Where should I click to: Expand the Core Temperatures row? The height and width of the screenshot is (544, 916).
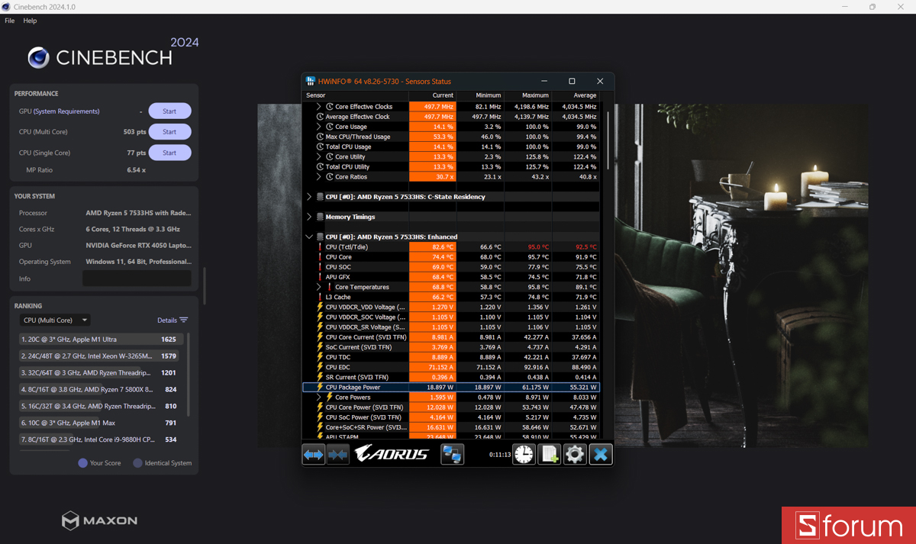[x=319, y=287]
